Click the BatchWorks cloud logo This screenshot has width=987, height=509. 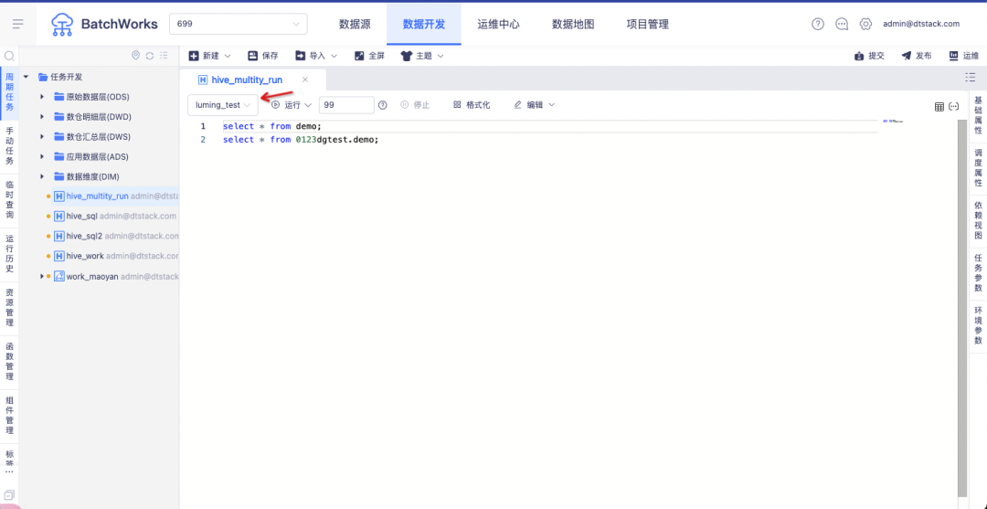click(x=62, y=25)
